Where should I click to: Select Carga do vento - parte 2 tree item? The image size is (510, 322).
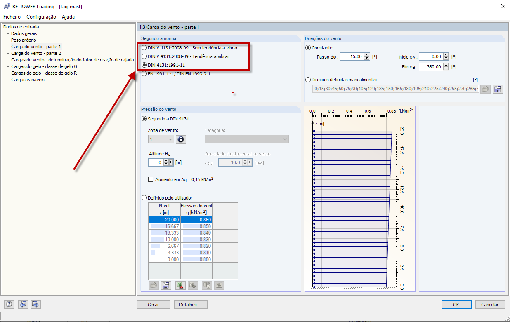pos(36,53)
